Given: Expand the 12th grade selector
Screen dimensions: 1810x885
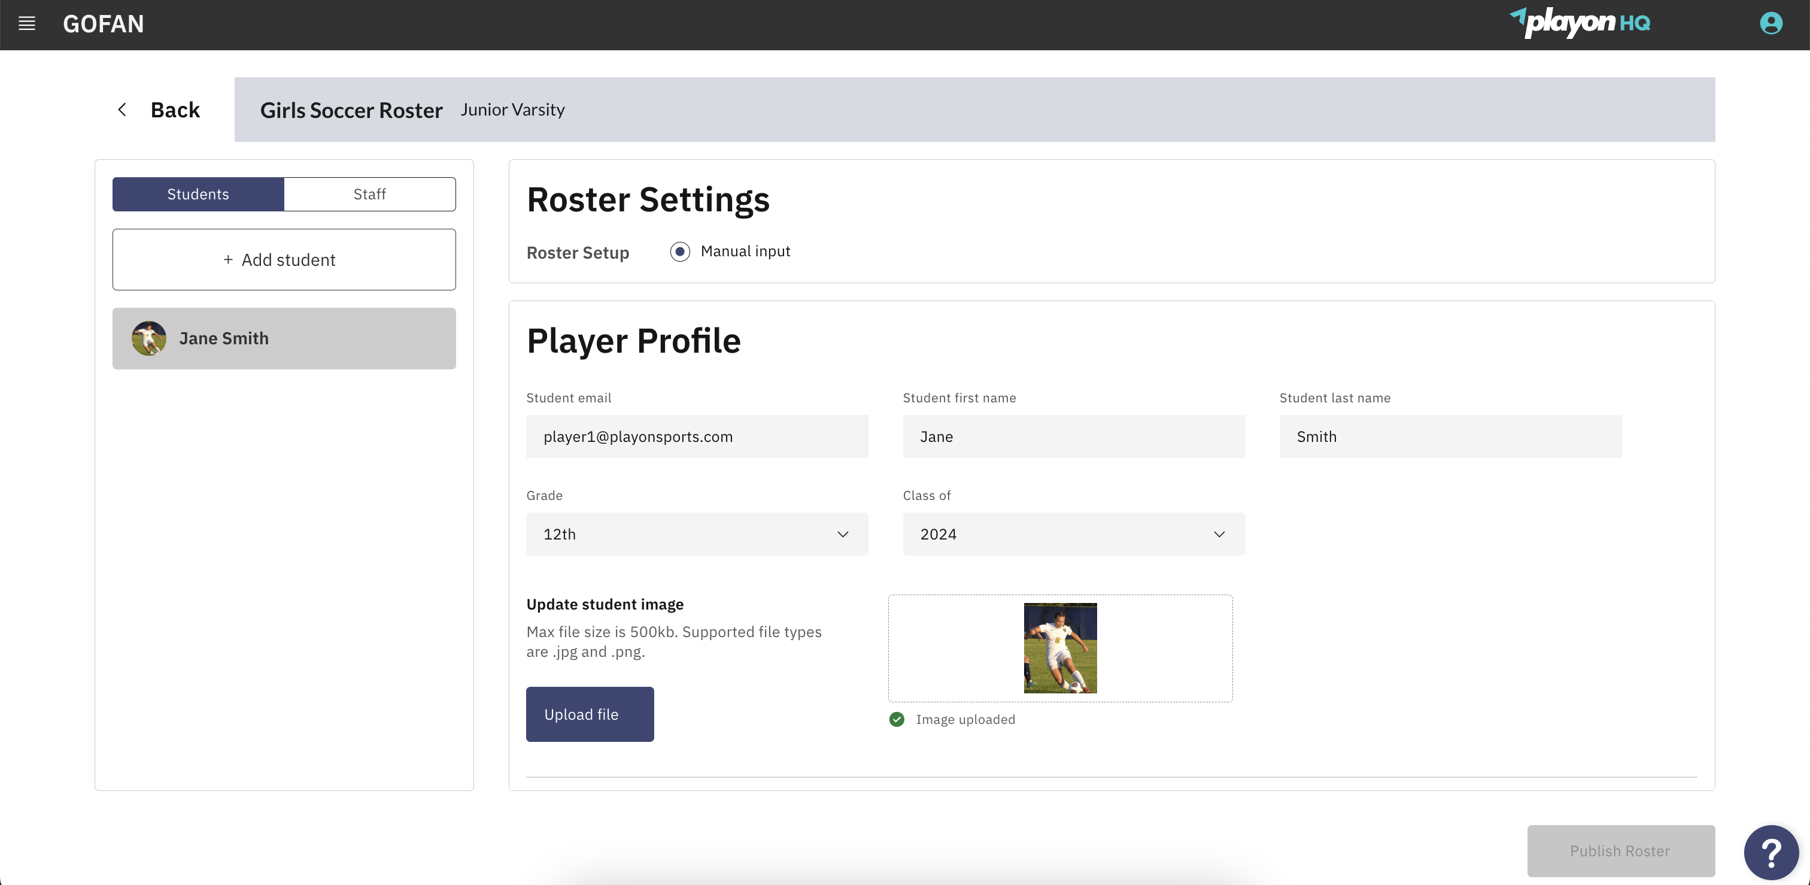Looking at the screenshot, I should 843,534.
